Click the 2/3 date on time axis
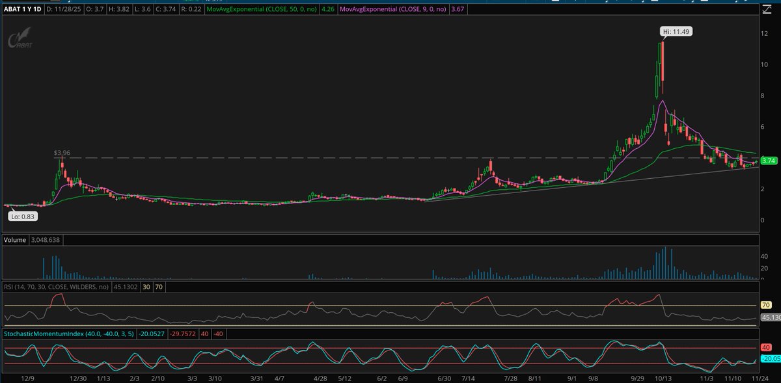781x383 pixels. click(135, 377)
